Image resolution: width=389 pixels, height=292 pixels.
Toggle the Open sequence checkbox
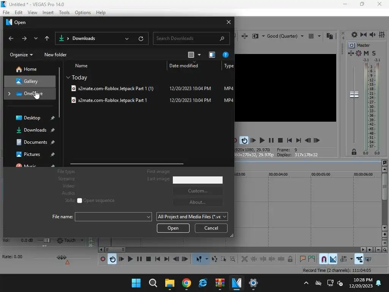pyautogui.click(x=80, y=201)
